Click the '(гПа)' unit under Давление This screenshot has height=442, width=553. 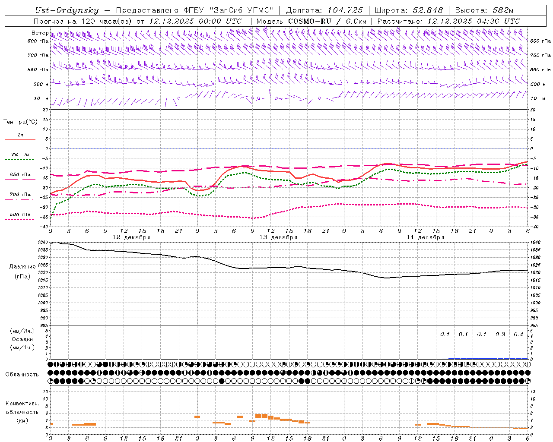(x=22, y=277)
